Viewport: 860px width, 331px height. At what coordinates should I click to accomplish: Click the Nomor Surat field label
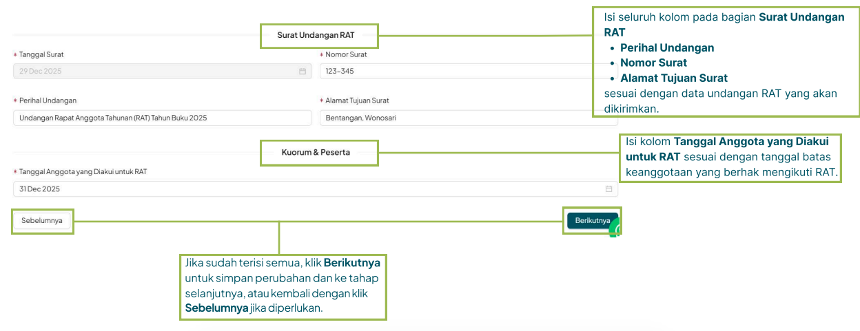point(346,54)
